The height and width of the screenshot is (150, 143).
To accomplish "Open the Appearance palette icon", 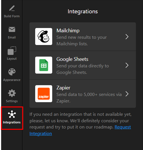I will [x=12, y=72].
